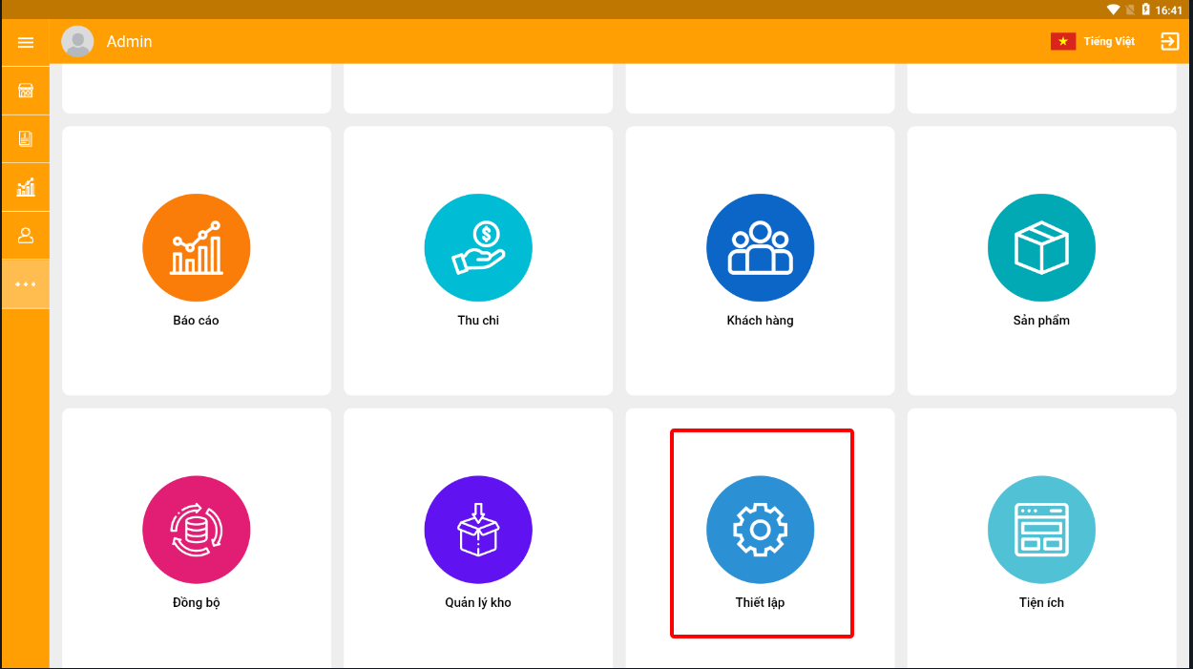
Task: Open the Quản lý kho warehouse tile
Action: (478, 541)
